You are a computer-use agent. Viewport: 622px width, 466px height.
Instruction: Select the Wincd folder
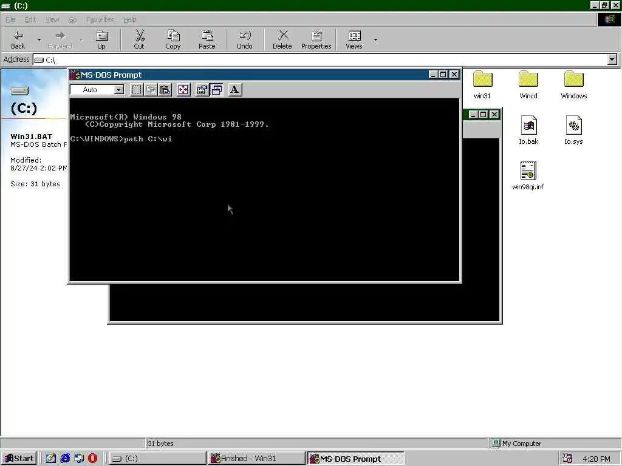pyautogui.click(x=528, y=85)
